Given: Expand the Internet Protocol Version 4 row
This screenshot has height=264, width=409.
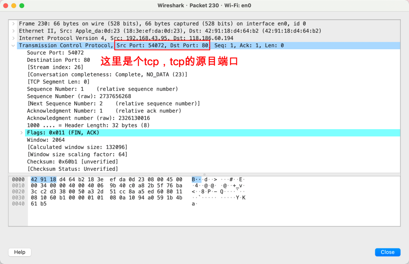Looking at the screenshot, I should click(x=13, y=38).
